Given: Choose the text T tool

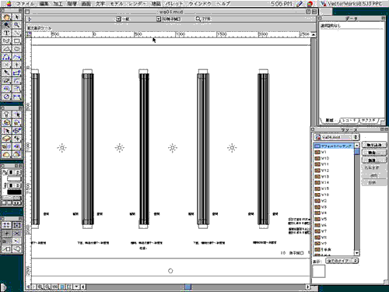Looking at the screenshot, I should click(x=6, y=33).
